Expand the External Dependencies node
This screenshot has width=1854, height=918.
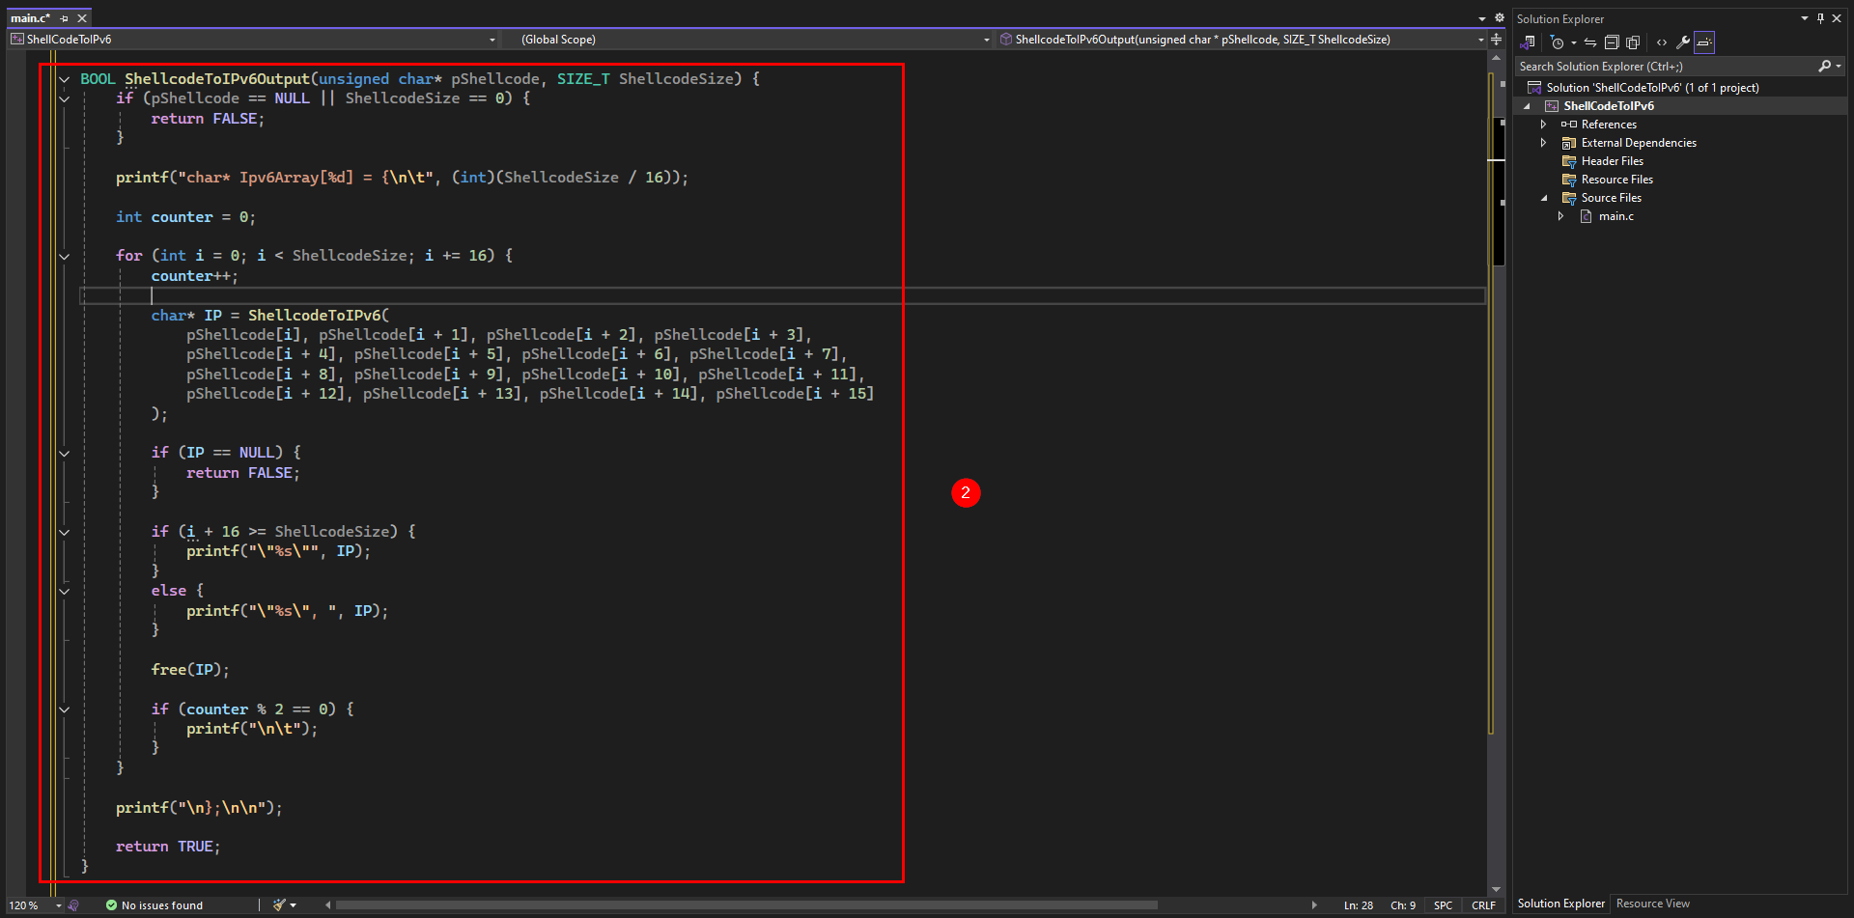[x=1543, y=143]
